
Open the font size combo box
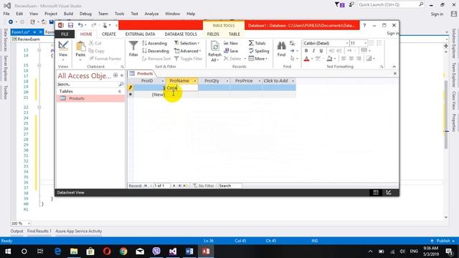click(x=359, y=43)
